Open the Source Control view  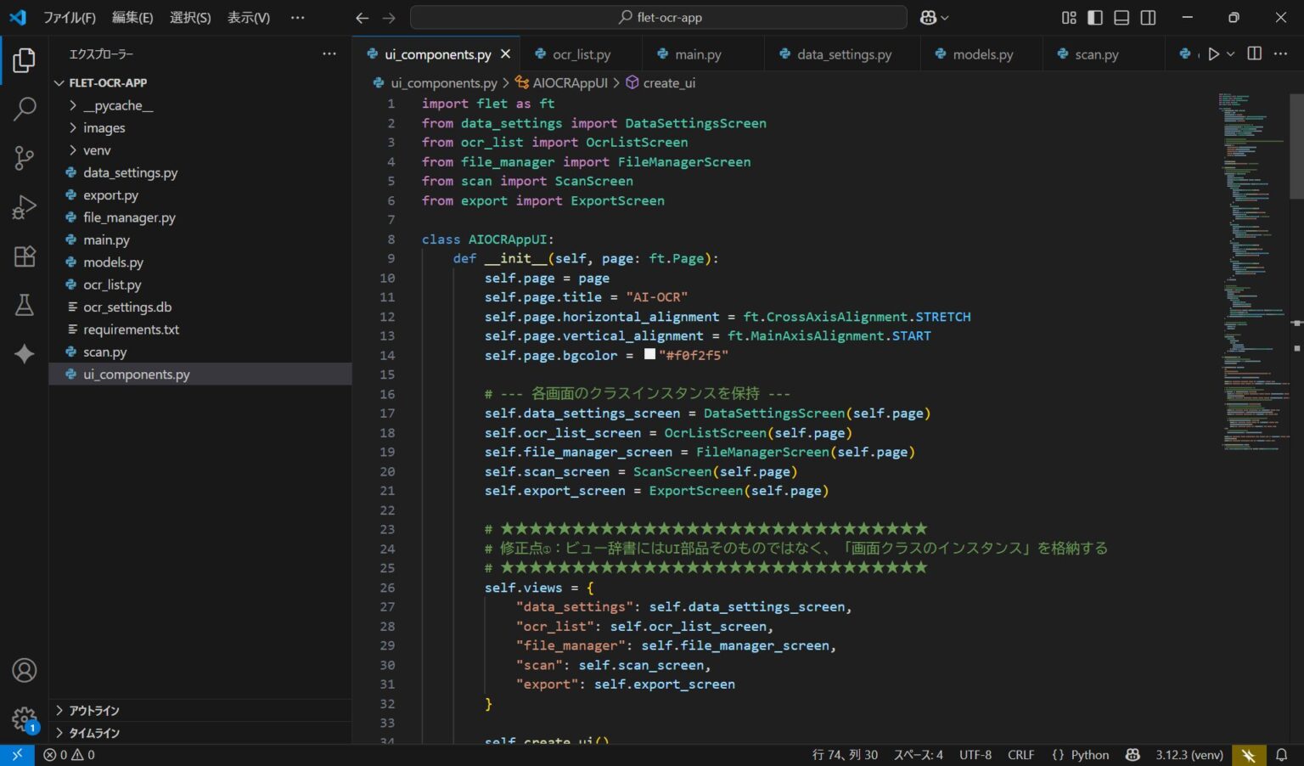click(24, 158)
